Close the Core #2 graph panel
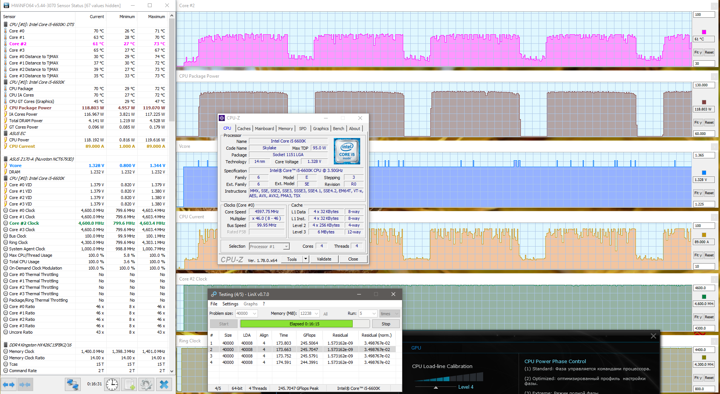720x394 pixels. pos(714,6)
